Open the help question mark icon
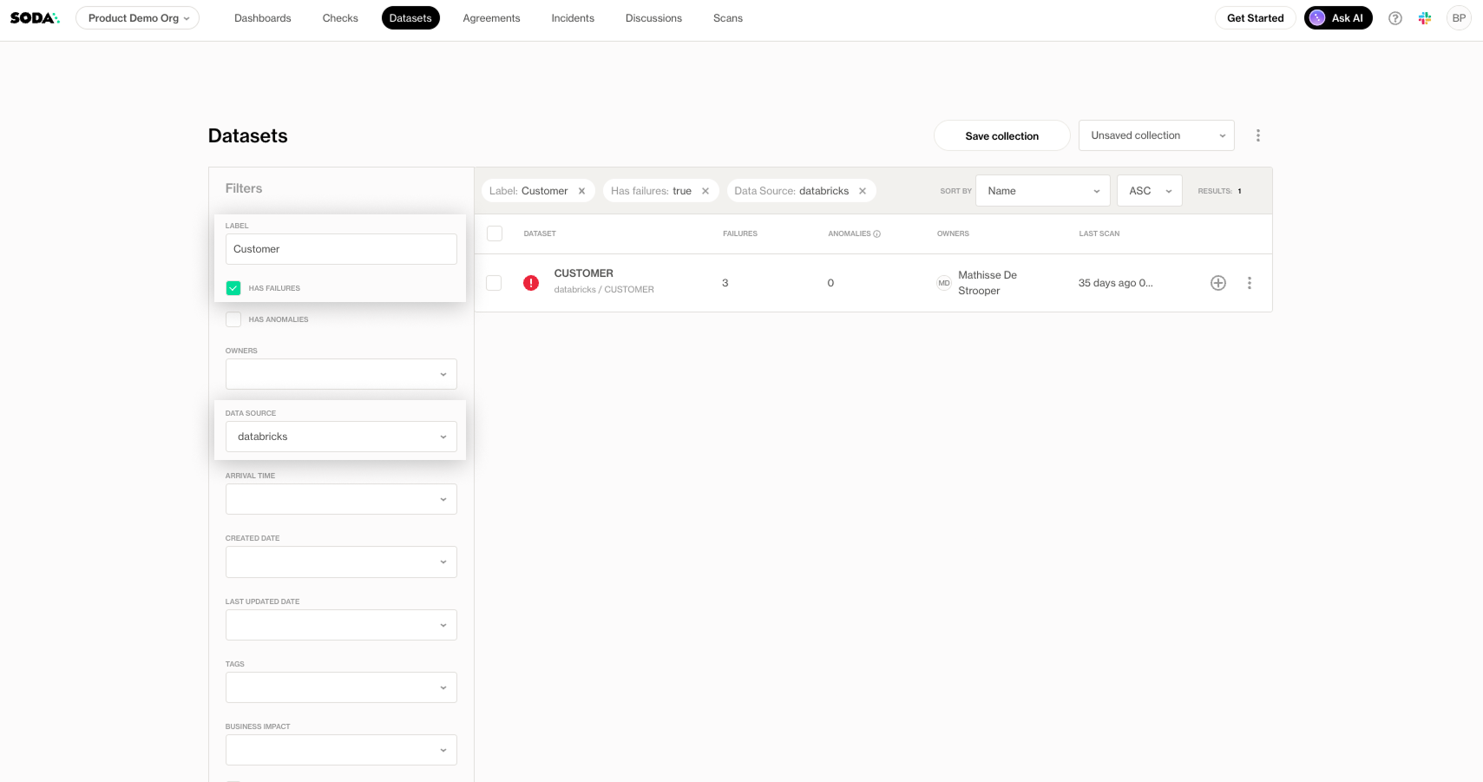The width and height of the screenshot is (1483, 782). pyautogui.click(x=1394, y=18)
